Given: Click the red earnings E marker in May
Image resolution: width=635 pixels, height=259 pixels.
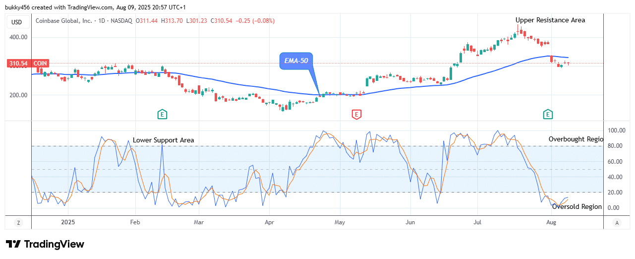Looking at the screenshot, I should [x=356, y=115].
